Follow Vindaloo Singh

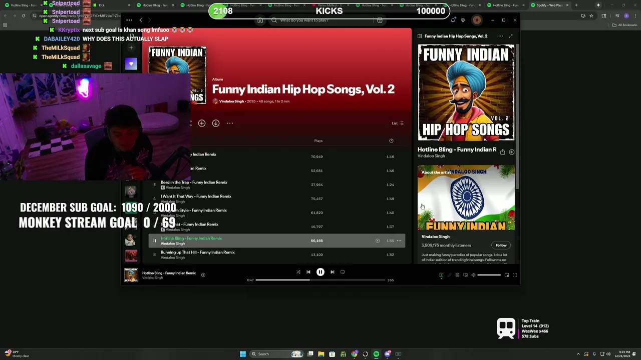click(x=501, y=245)
